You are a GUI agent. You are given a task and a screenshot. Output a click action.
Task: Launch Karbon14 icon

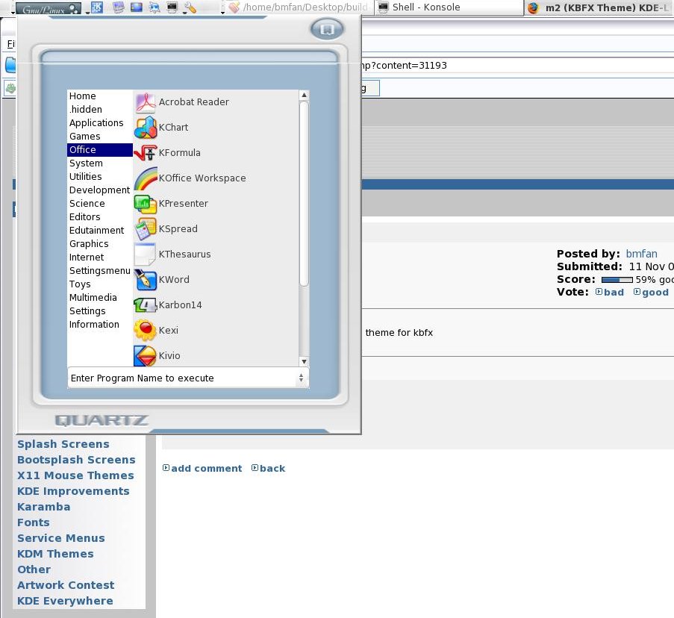click(146, 305)
